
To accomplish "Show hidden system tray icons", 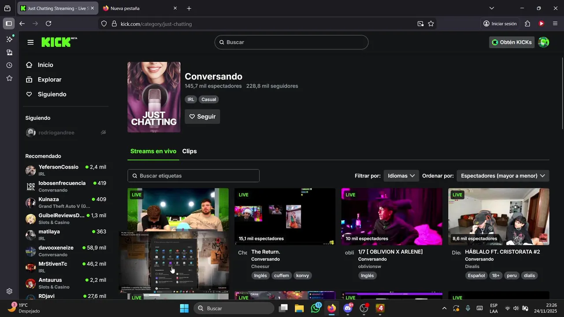I will point(444,308).
